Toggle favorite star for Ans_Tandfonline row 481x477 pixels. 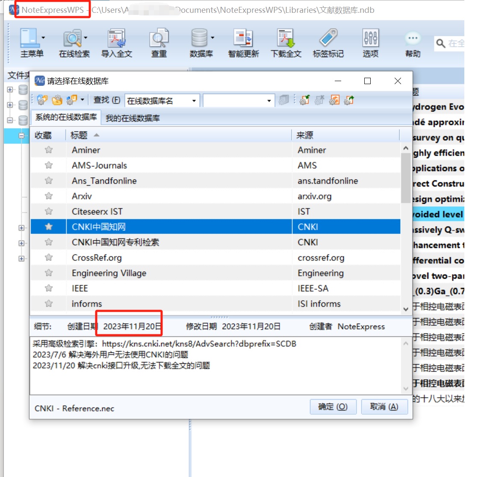tap(48, 181)
